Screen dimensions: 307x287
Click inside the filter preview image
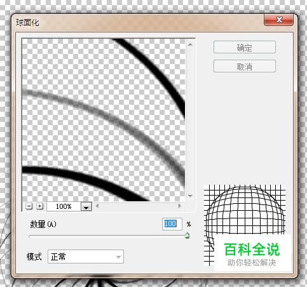(104, 120)
